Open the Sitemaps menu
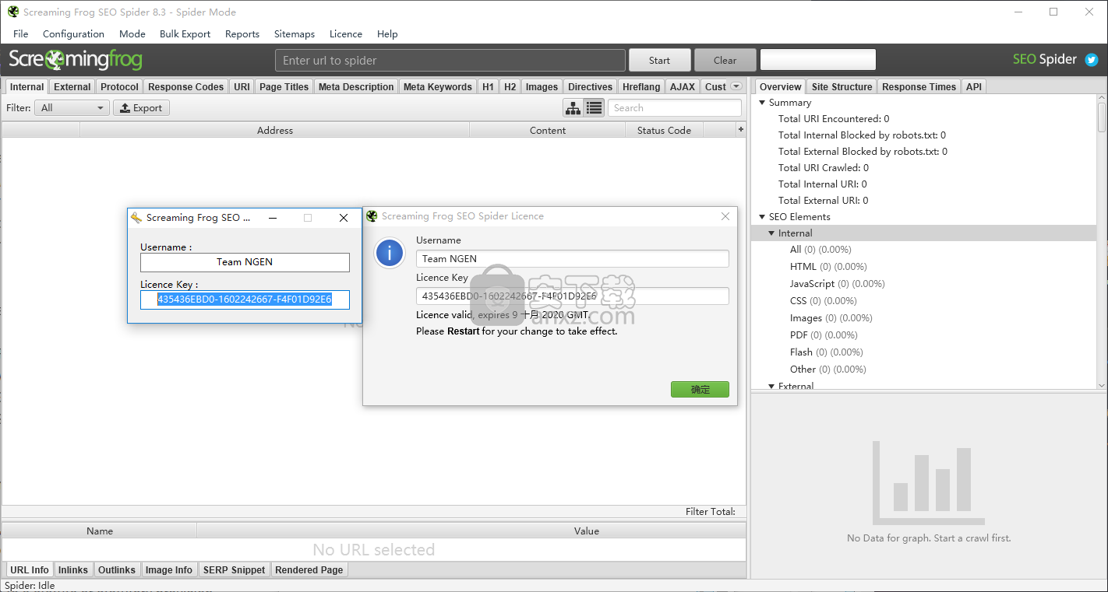This screenshot has width=1108, height=592. [295, 34]
